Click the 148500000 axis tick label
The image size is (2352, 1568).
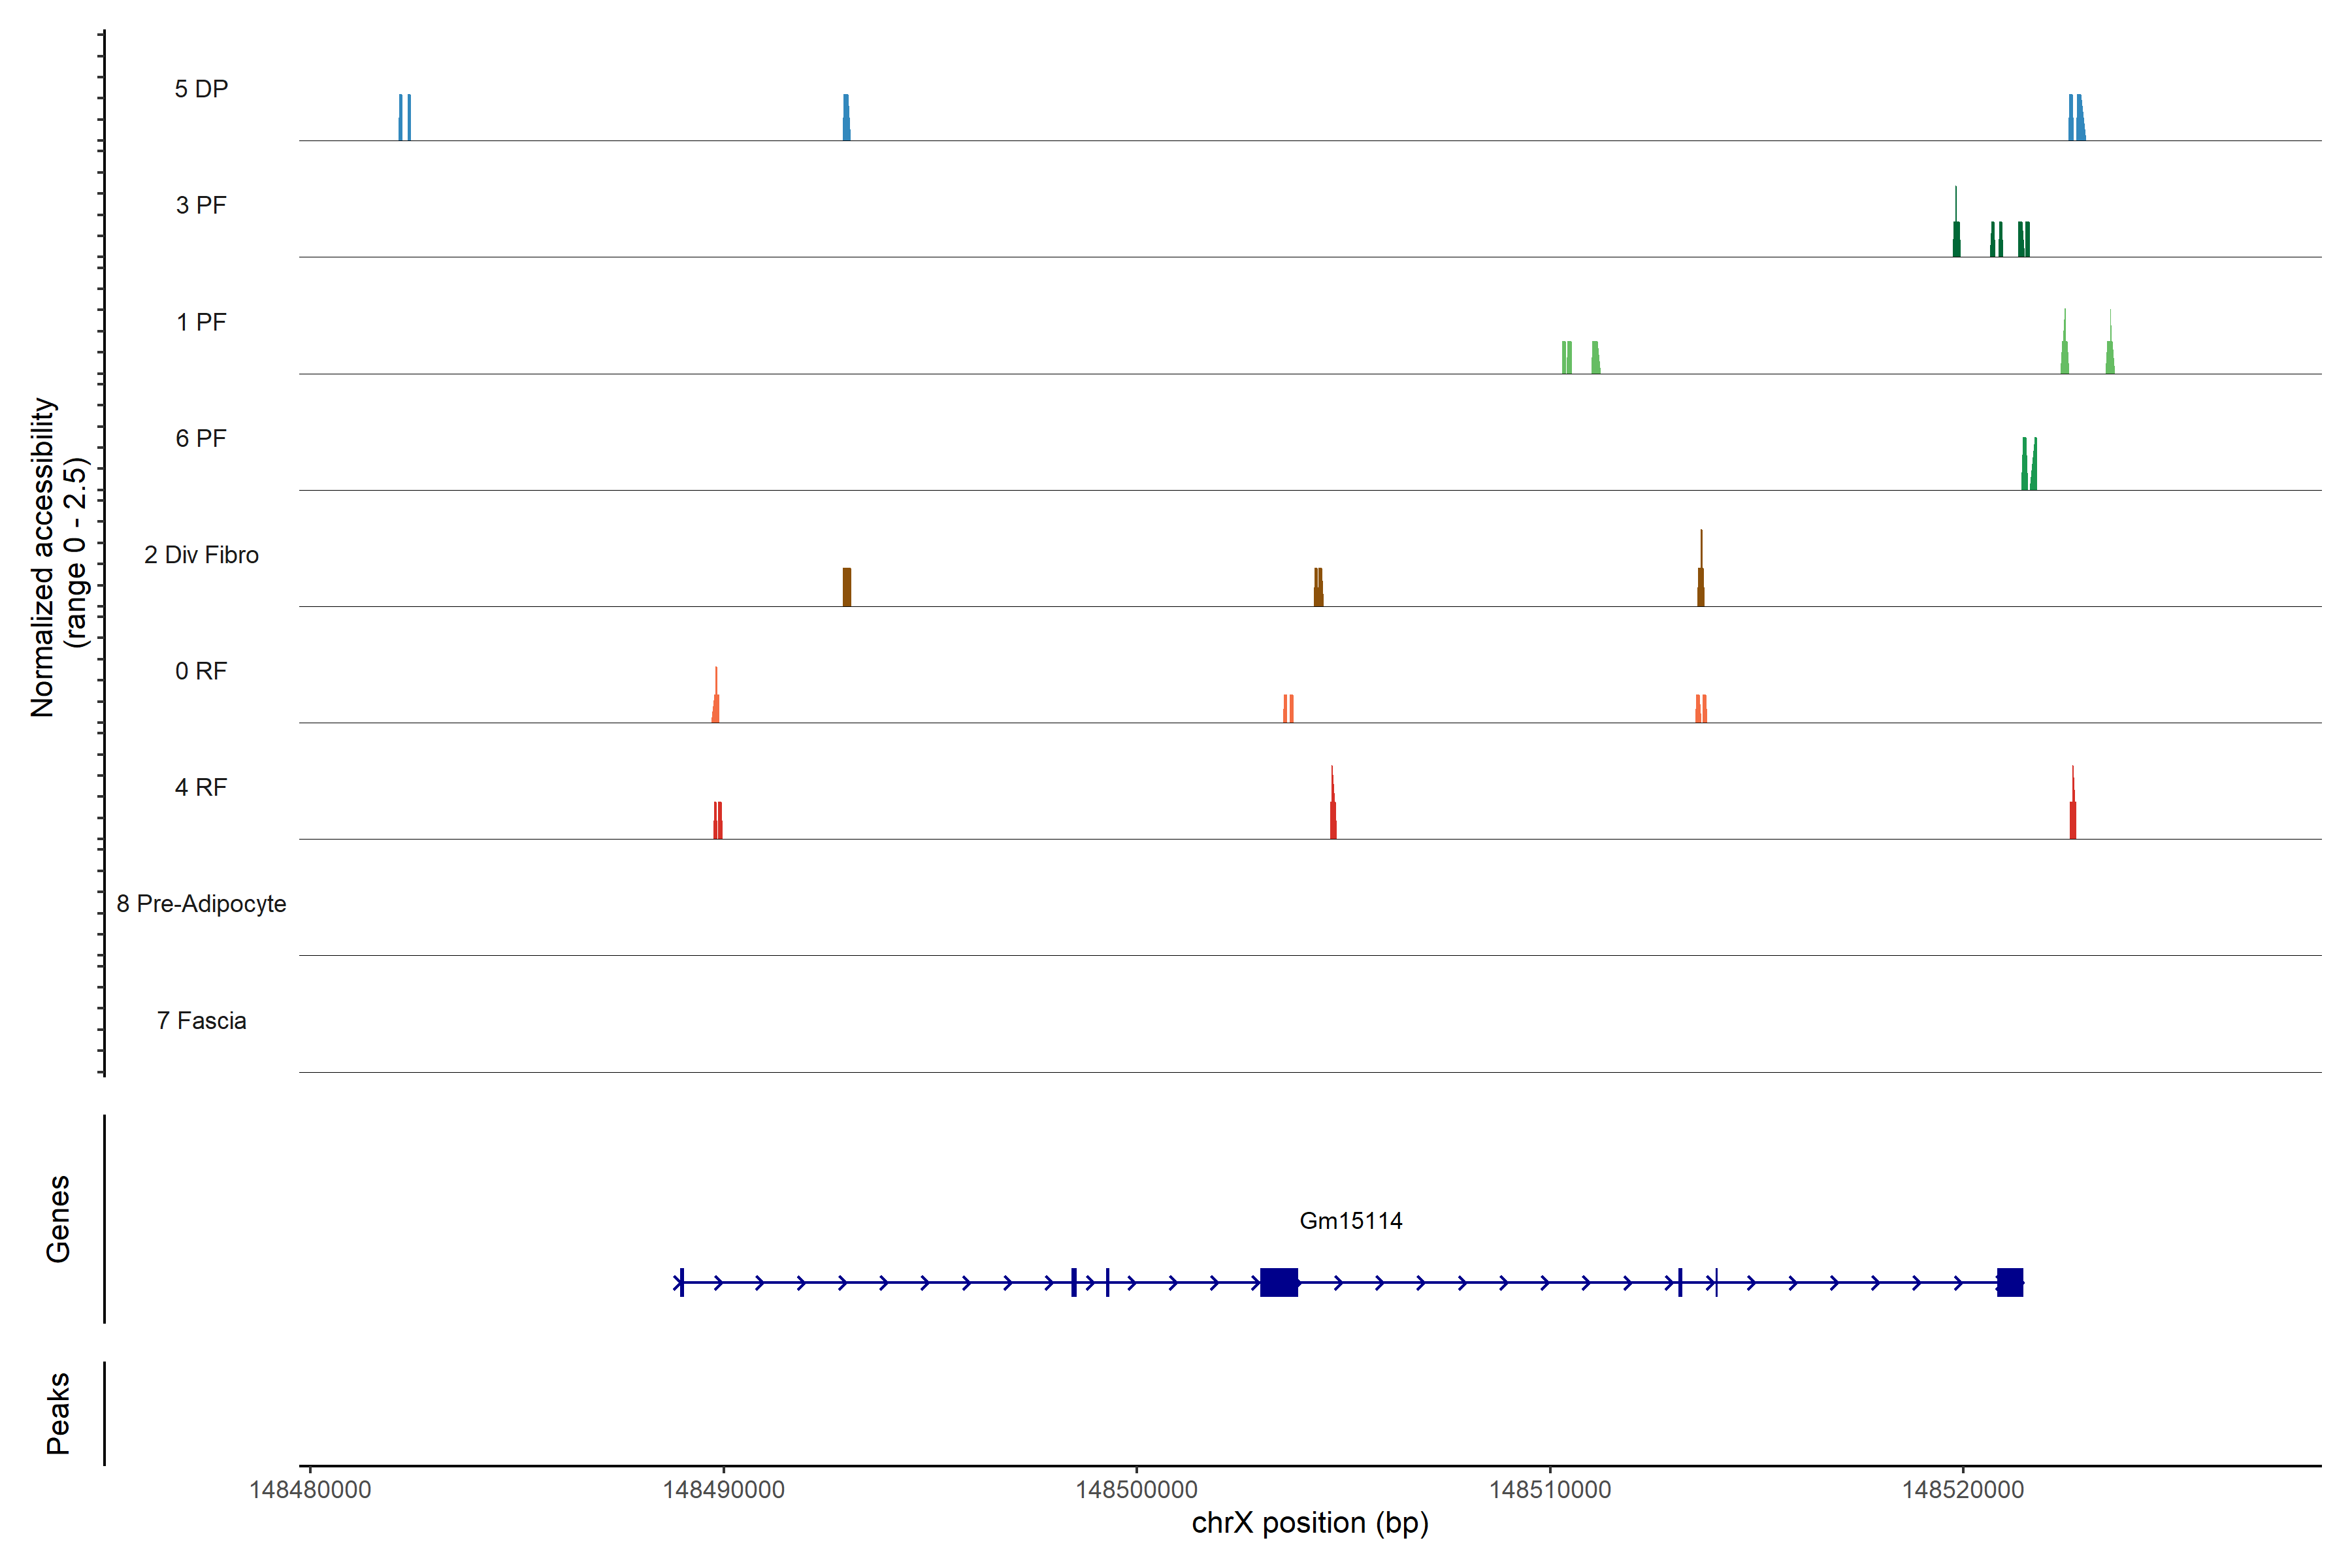click(1136, 1490)
